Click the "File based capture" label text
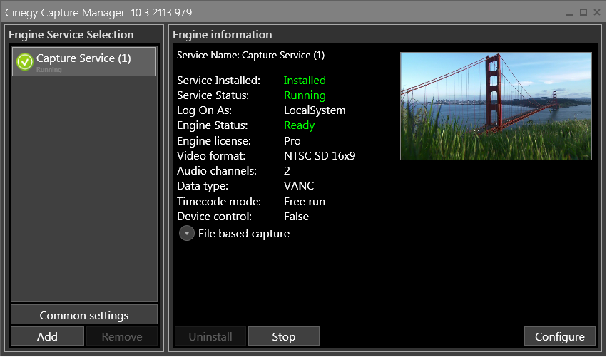Image resolution: width=607 pixels, height=357 pixels. pyautogui.click(x=244, y=234)
